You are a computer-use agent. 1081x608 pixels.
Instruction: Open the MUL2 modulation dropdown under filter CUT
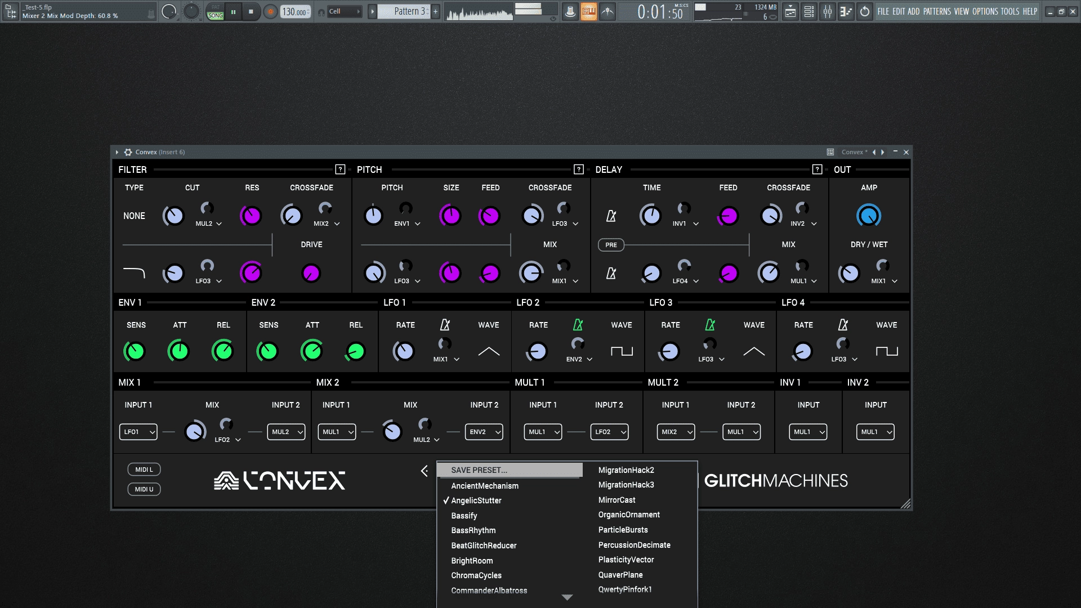tap(209, 223)
